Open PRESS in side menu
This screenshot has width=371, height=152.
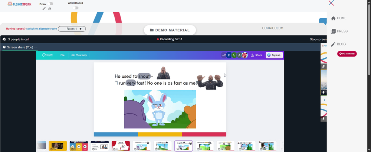pos(342,31)
